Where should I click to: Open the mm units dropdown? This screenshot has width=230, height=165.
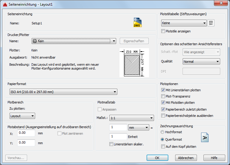point(139,128)
